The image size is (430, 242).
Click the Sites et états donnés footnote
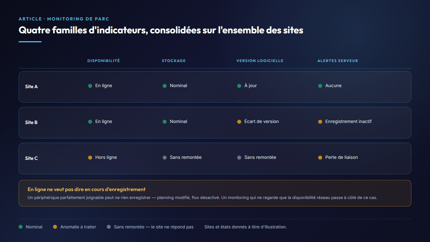coord(245,227)
